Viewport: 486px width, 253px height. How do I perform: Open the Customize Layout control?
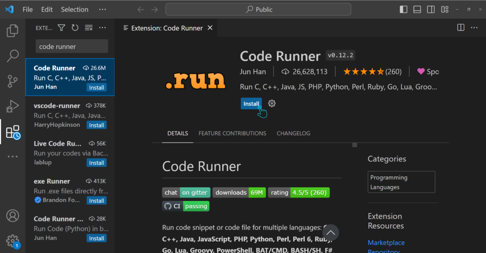point(444,9)
